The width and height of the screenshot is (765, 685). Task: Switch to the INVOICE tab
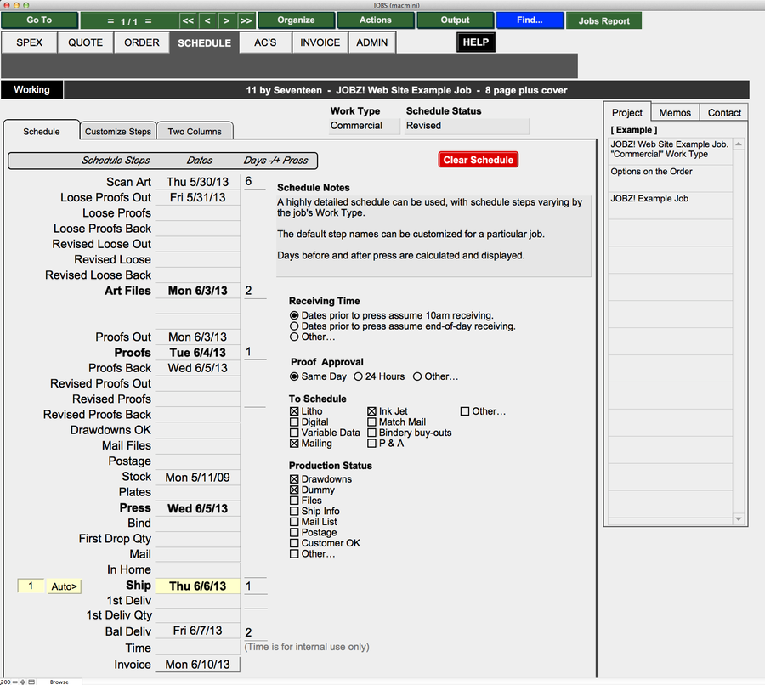(x=320, y=42)
